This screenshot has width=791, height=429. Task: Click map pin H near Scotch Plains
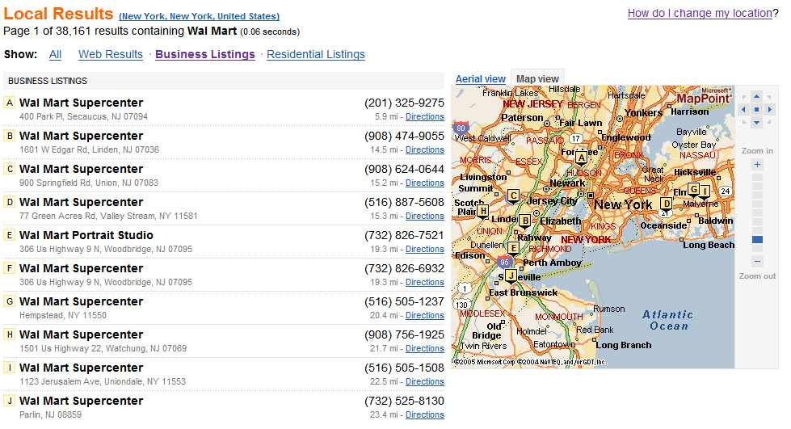pyautogui.click(x=483, y=212)
